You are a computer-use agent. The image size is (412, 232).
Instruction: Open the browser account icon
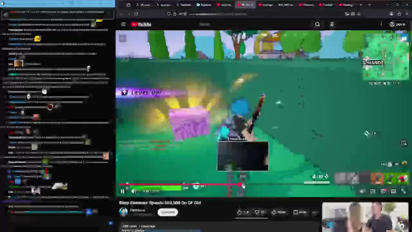(391, 14)
